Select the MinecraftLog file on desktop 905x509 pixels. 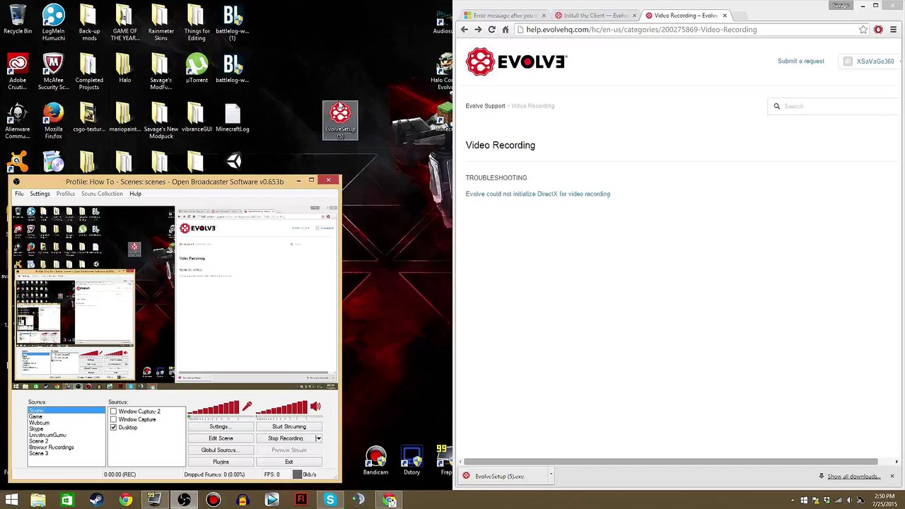pyautogui.click(x=233, y=117)
